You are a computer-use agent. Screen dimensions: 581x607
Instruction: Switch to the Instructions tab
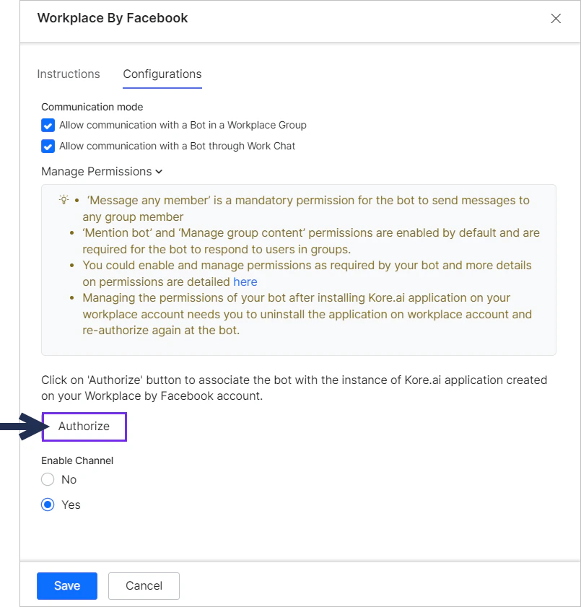pos(69,74)
